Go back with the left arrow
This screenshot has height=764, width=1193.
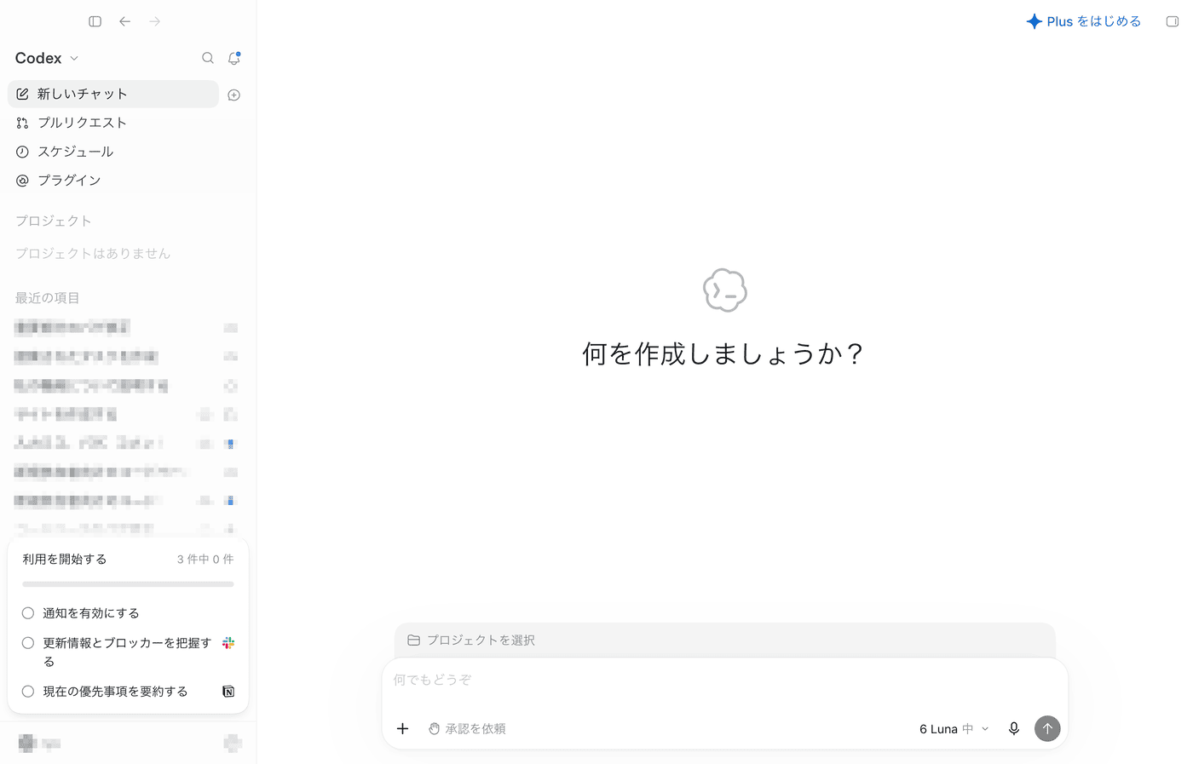pos(125,21)
